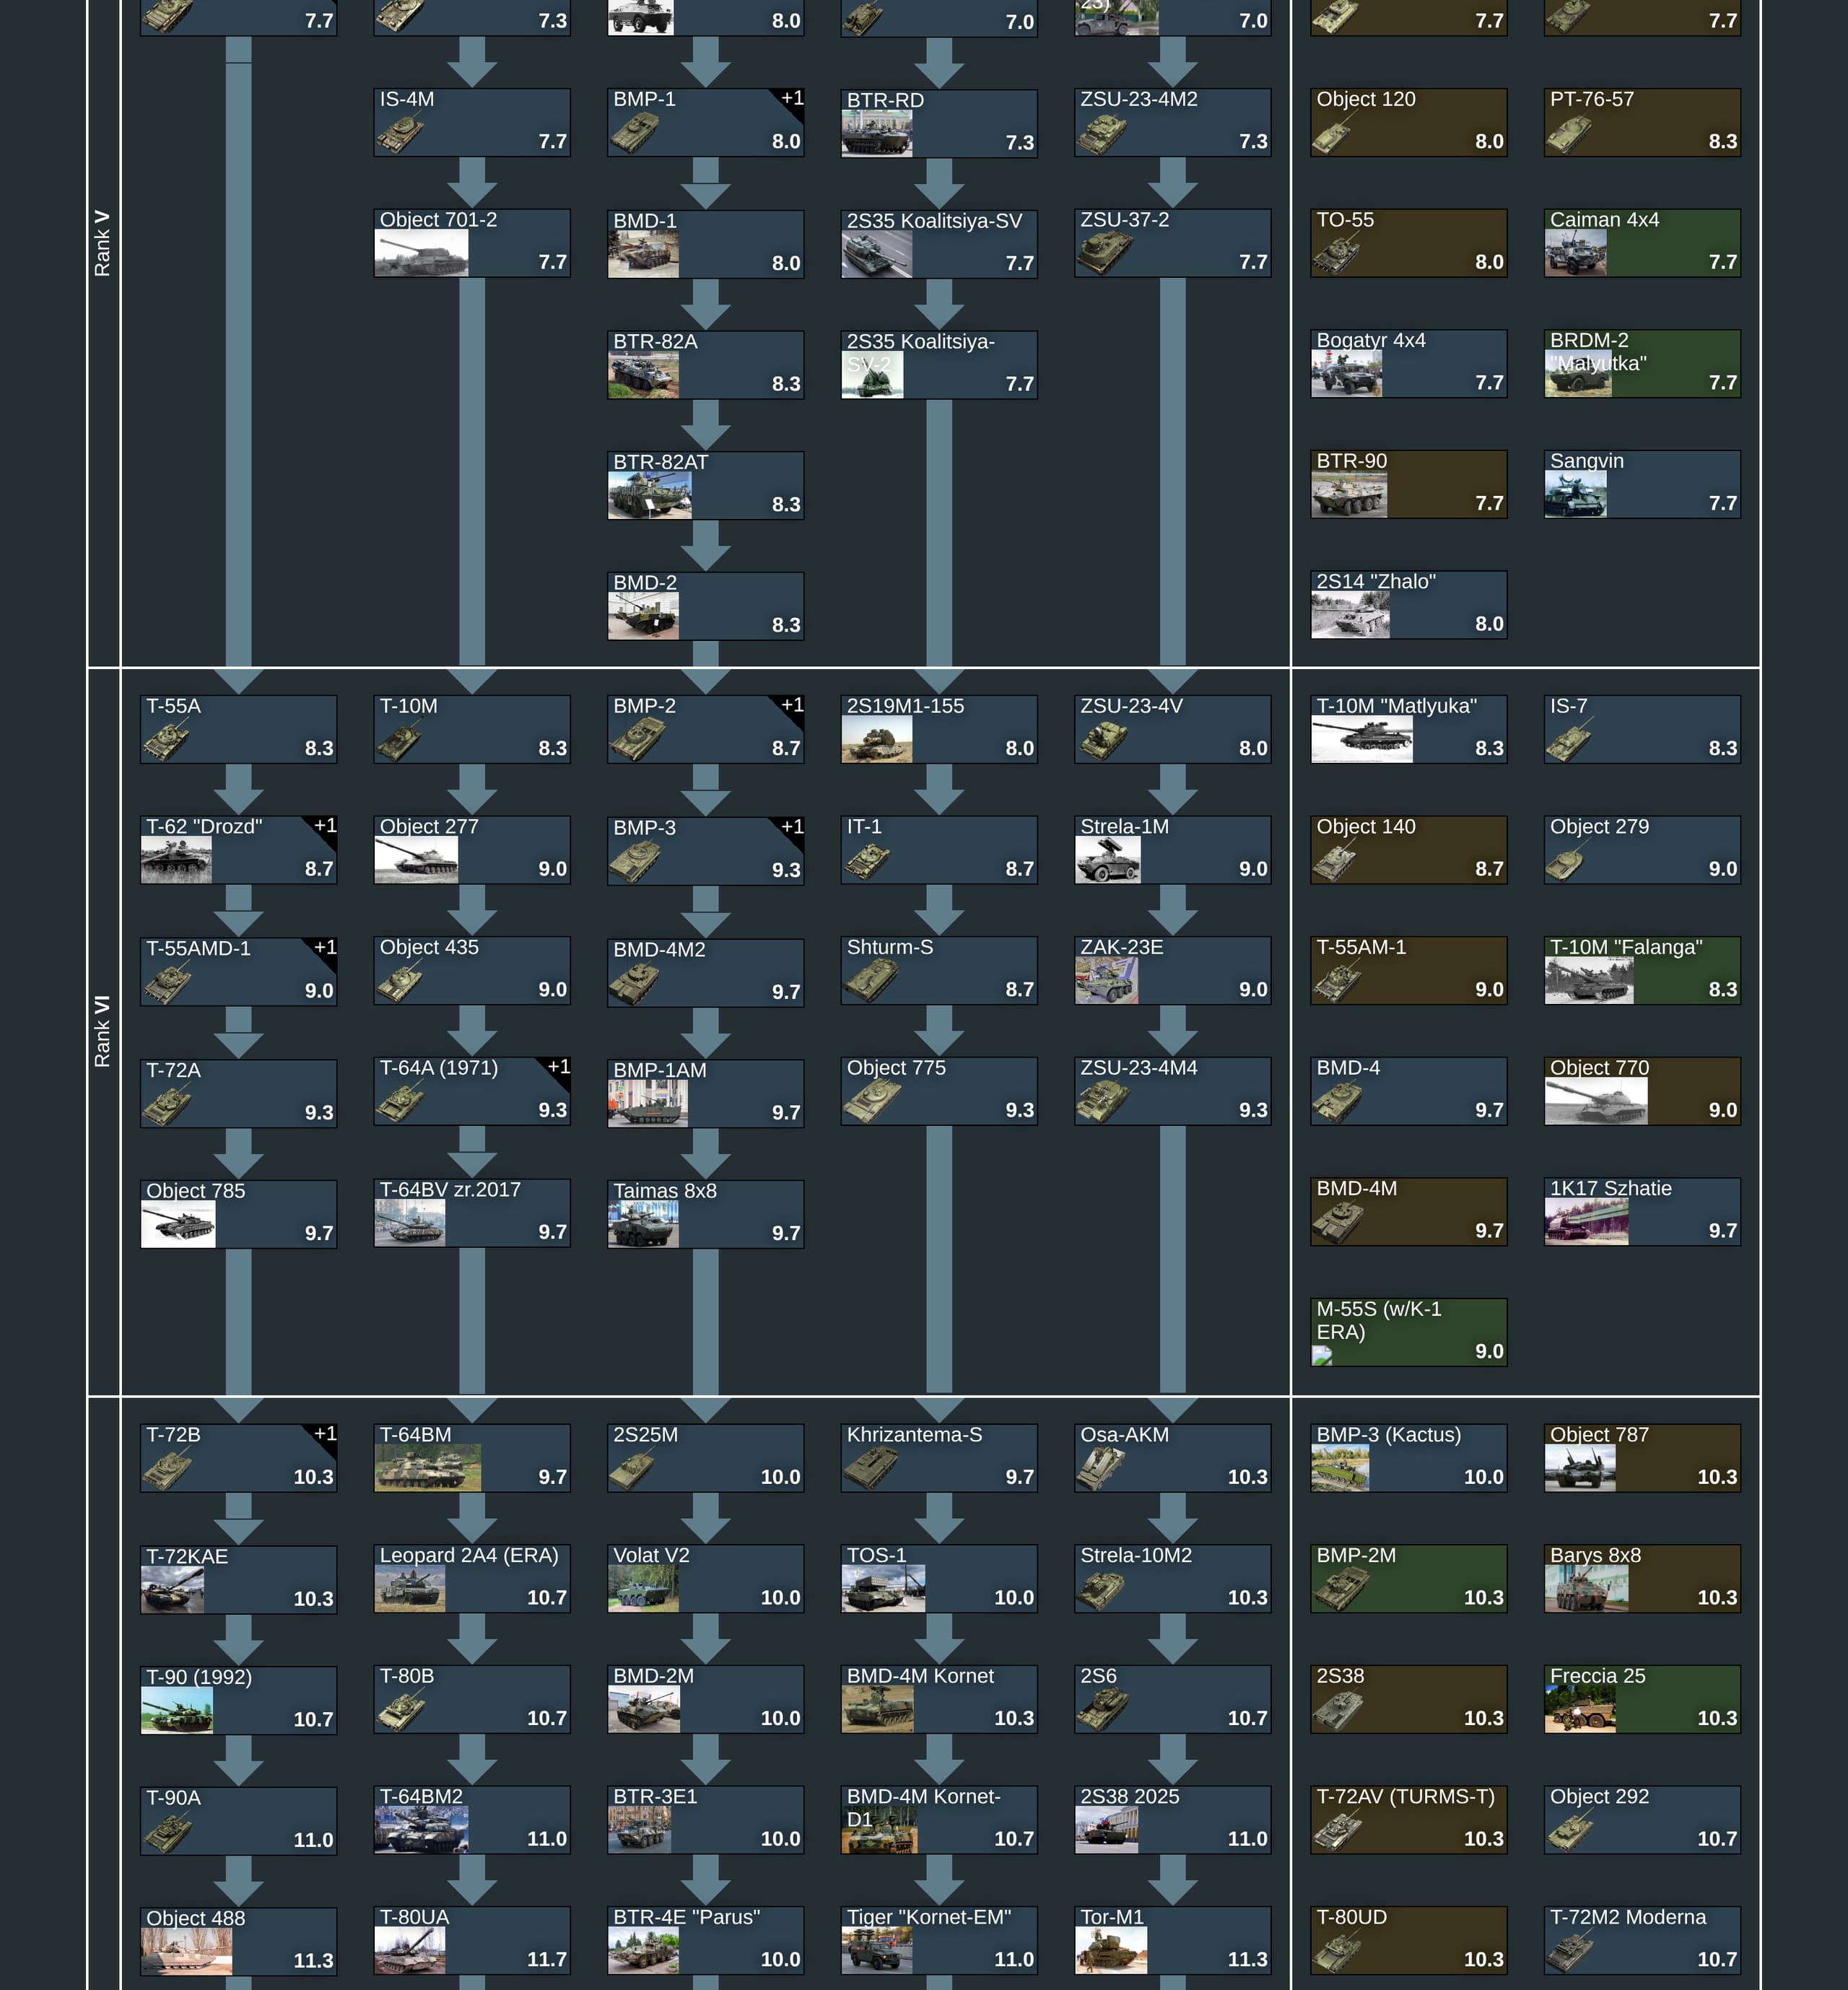1848x1990 pixels.
Task: Click the M-55S (w/K-1 ERA) card
Action: pos(1408,1331)
